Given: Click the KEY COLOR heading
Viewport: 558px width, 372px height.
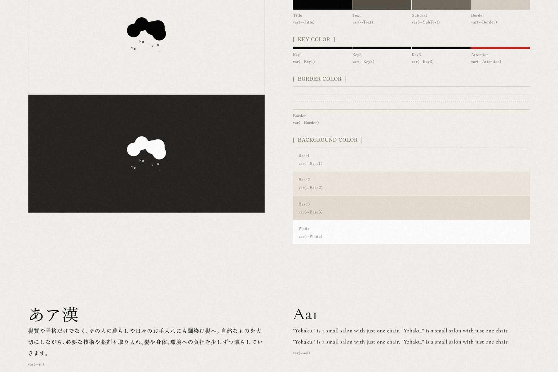Looking at the screenshot, I should tap(314, 39).
